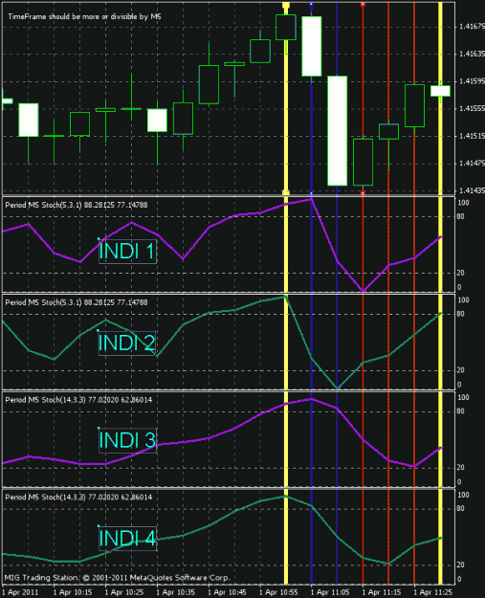Click the 20 level label in the INDI 2 panel

click(460, 370)
